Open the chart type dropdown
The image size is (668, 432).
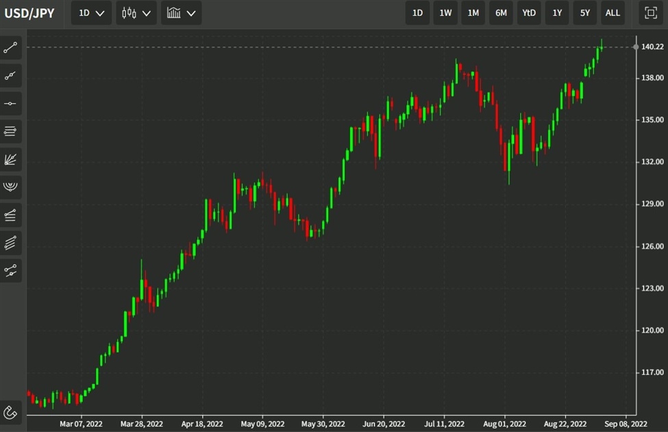181,12
